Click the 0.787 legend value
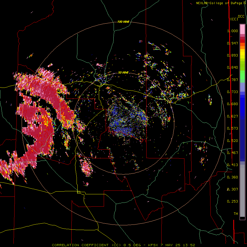Image resolution: width=247 pixels, height=247 pixels. tap(232, 80)
